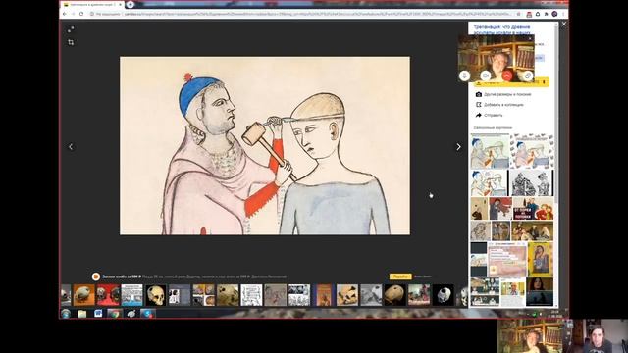Go to the next image with right arrow
The height and width of the screenshot is (353, 628).
pos(458,147)
